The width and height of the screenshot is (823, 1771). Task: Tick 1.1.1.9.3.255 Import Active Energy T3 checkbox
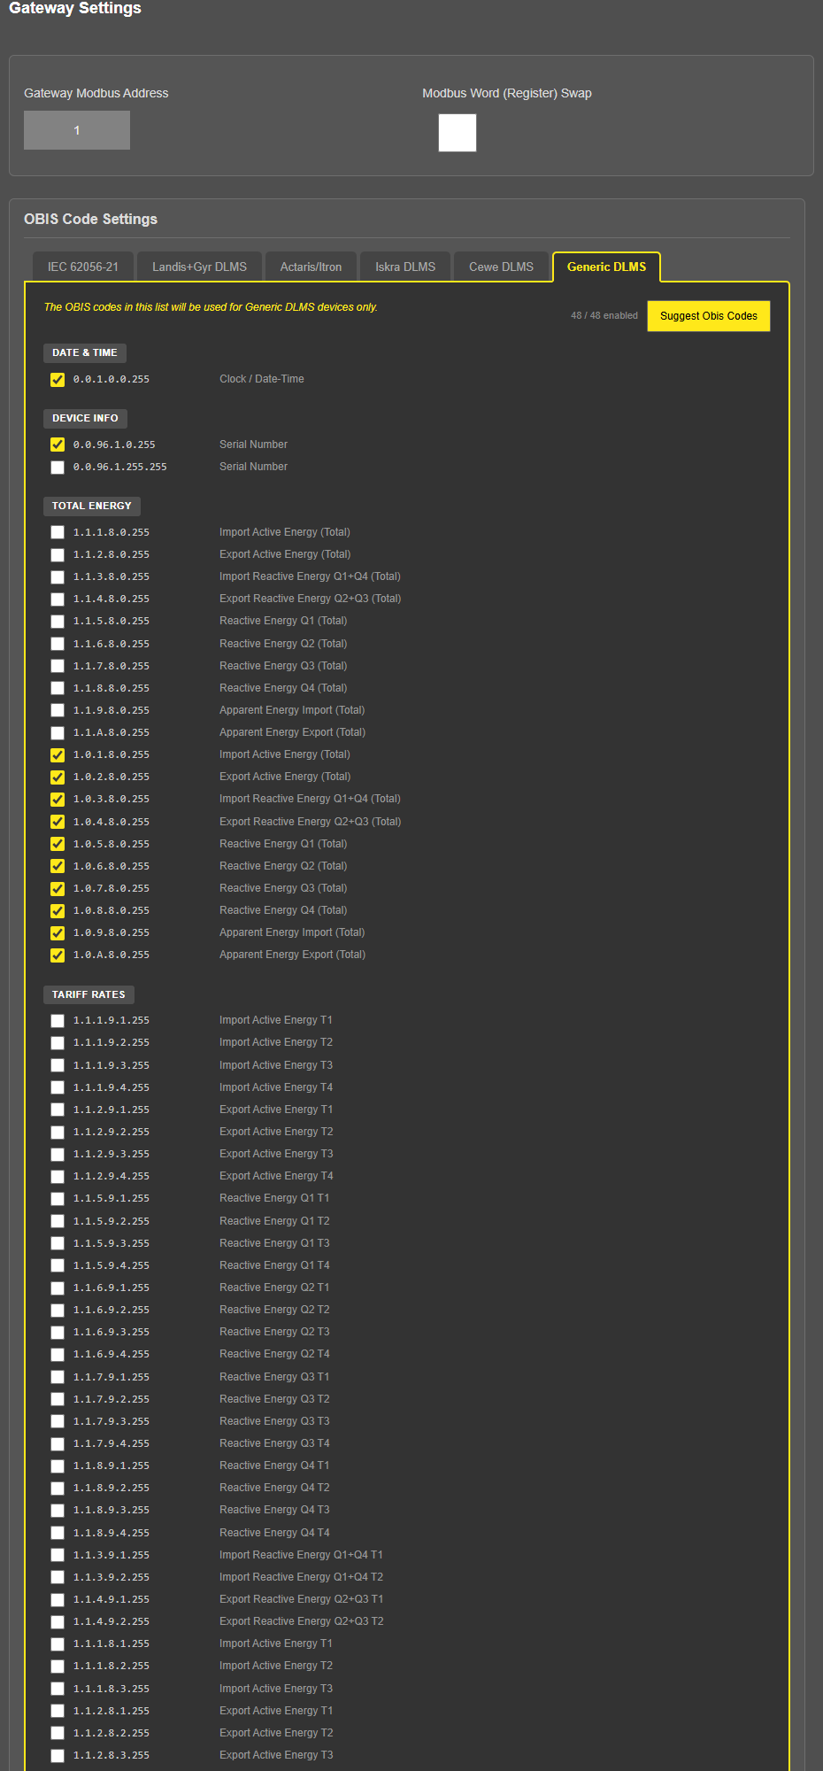click(58, 1065)
